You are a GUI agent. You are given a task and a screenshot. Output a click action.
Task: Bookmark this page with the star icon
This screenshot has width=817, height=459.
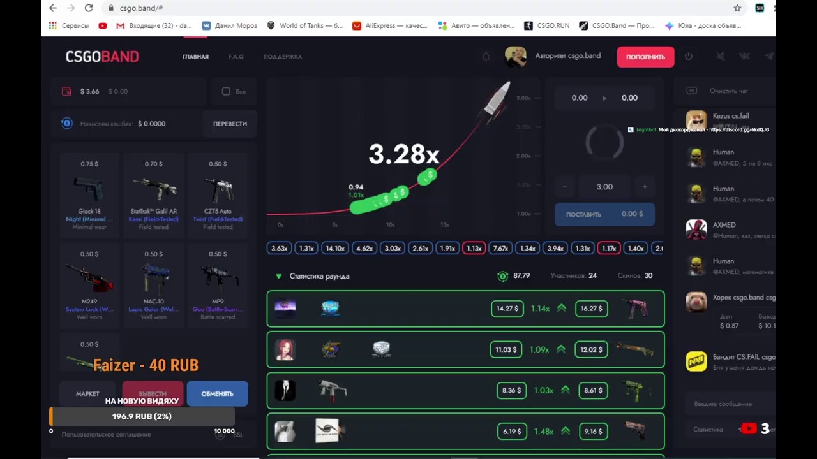(x=737, y=8)
